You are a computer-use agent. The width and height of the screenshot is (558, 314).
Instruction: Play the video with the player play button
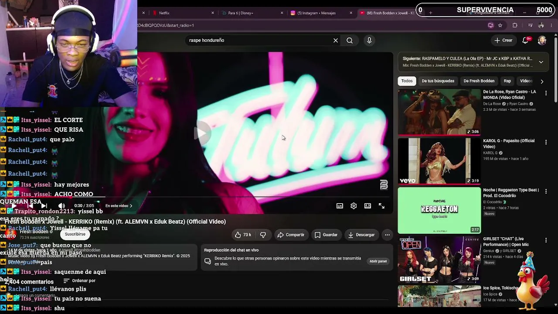14,206
